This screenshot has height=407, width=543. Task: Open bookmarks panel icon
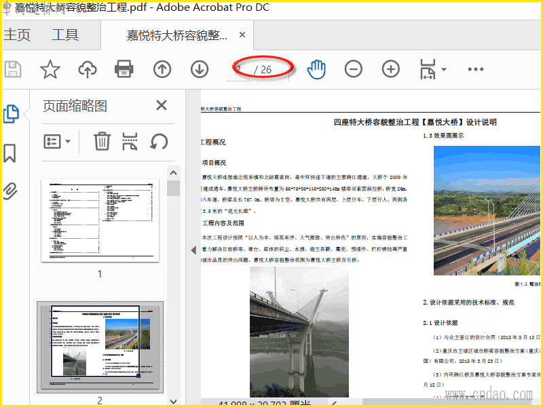10,153
